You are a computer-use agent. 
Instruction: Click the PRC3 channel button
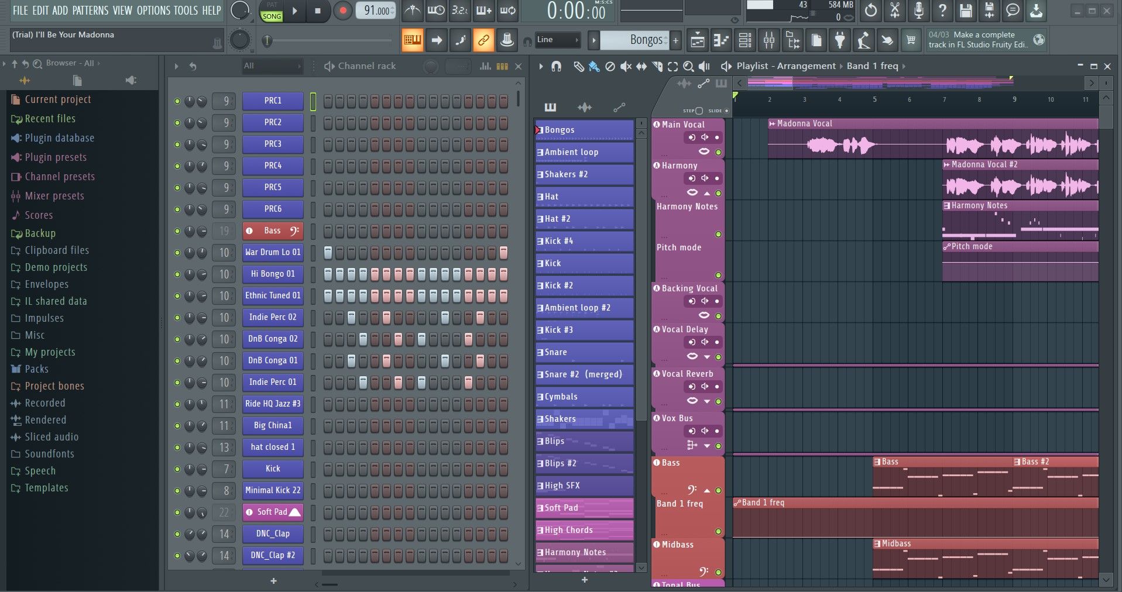pos(273,144)
